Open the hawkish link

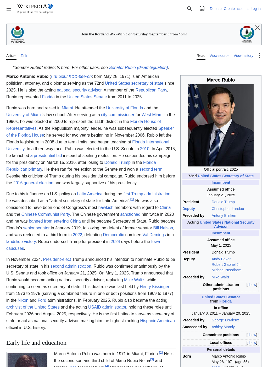(106, 207)
